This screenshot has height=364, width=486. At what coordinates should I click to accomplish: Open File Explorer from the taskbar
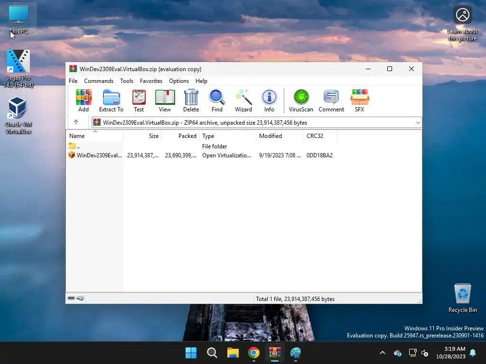[x=233, y=353]
